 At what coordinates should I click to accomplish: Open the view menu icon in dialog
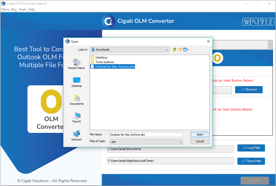point(185,50)
